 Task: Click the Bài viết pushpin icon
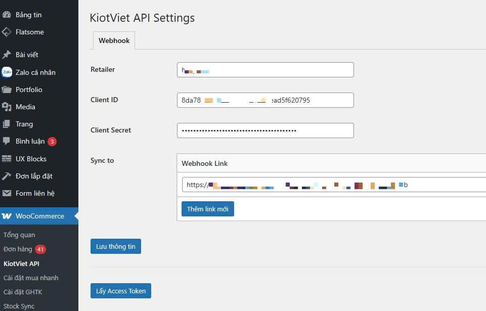point(7,55)
